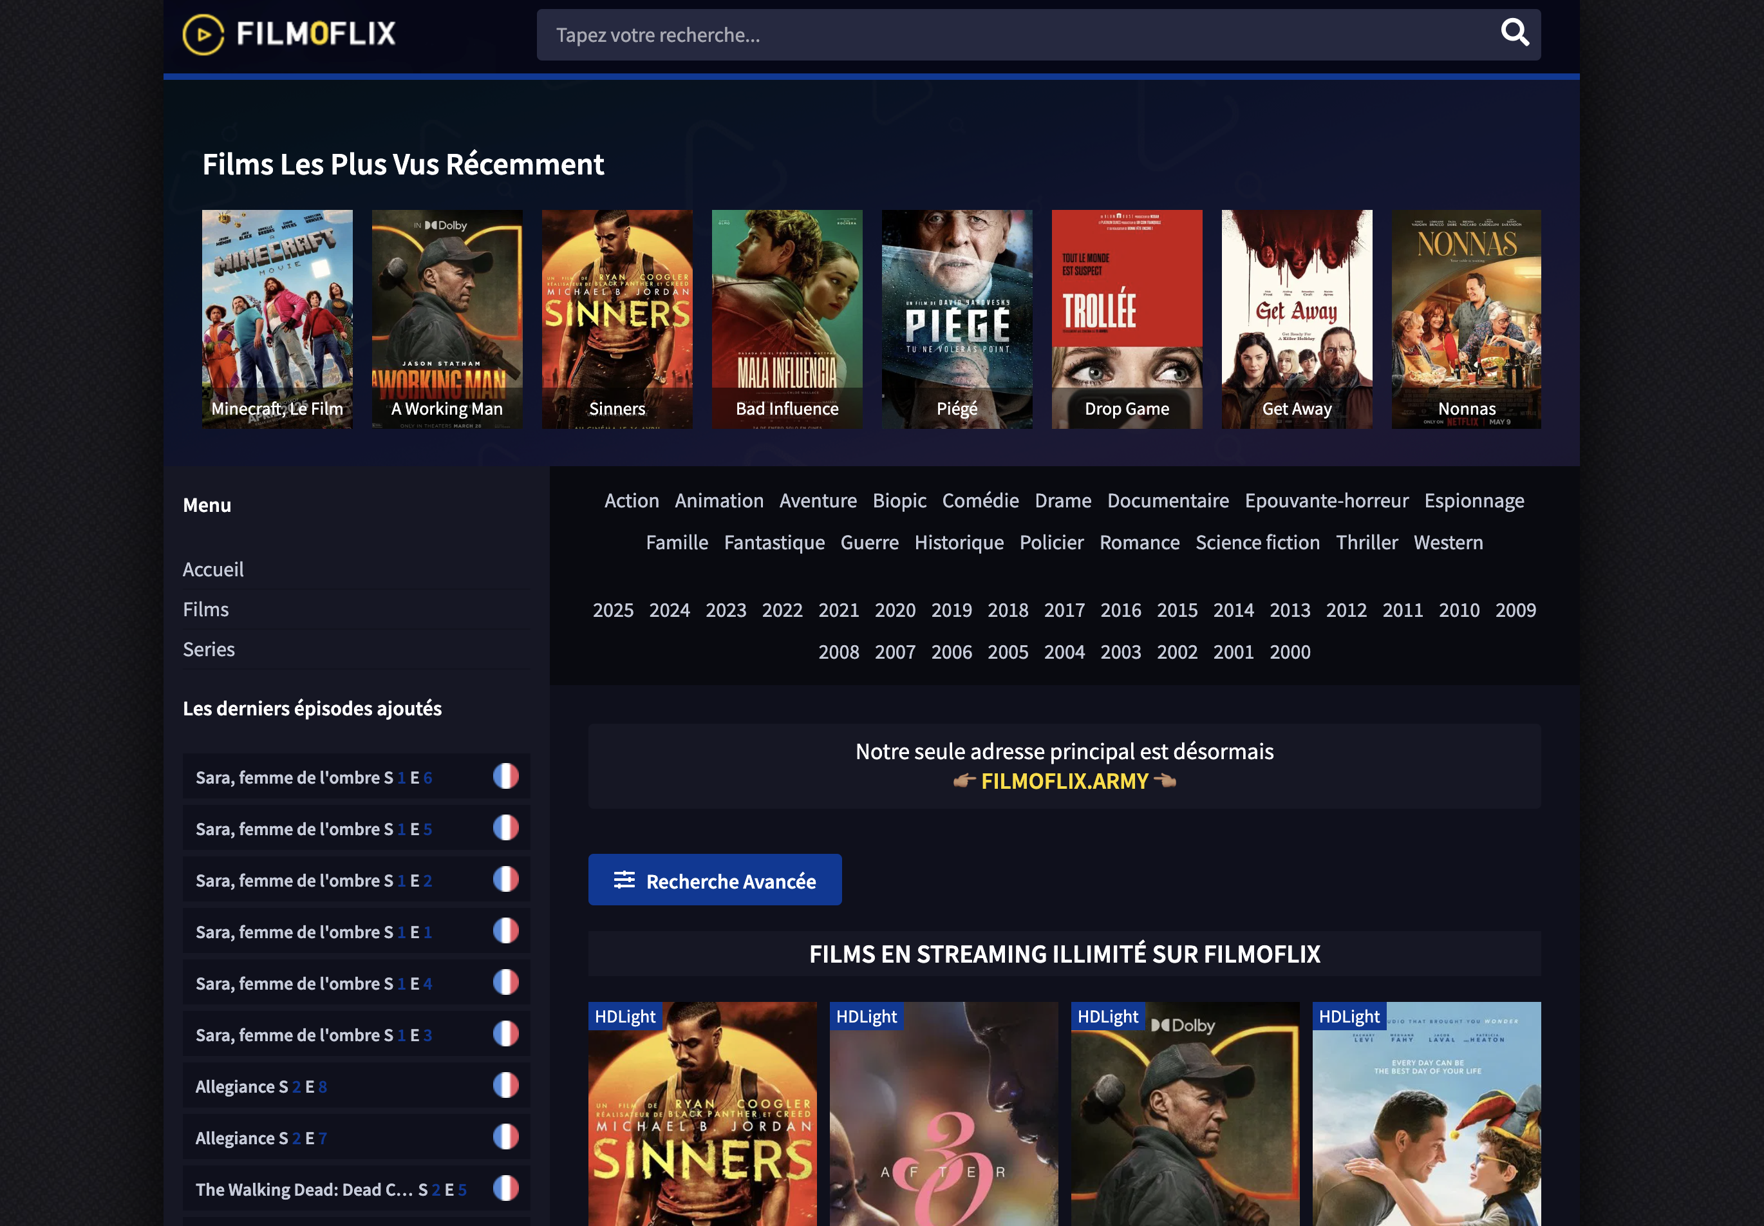Select the Espionnage genre
This screenshot has width=1764, height=1226.
point(1474,501)
